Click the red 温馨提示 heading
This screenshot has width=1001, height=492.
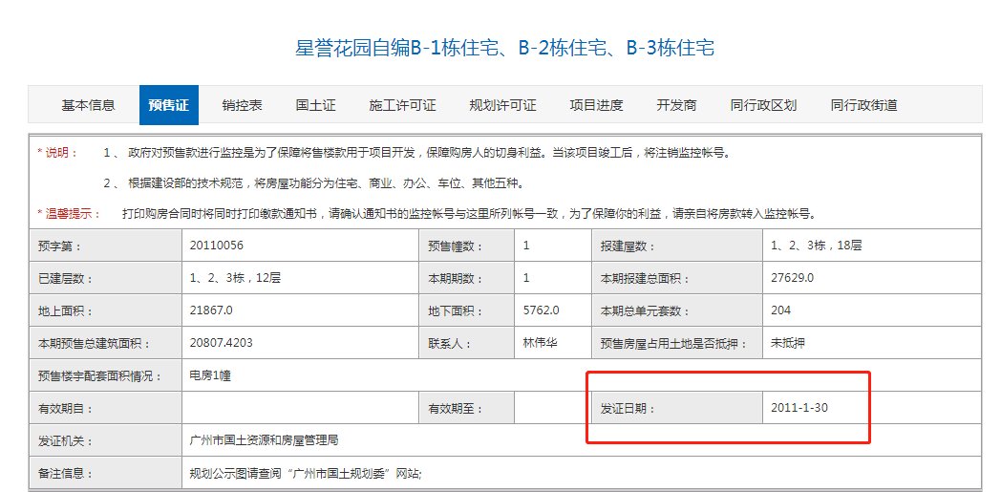69,214
